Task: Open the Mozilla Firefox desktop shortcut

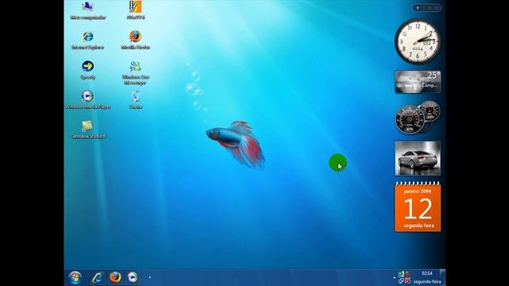Action: 135,41
